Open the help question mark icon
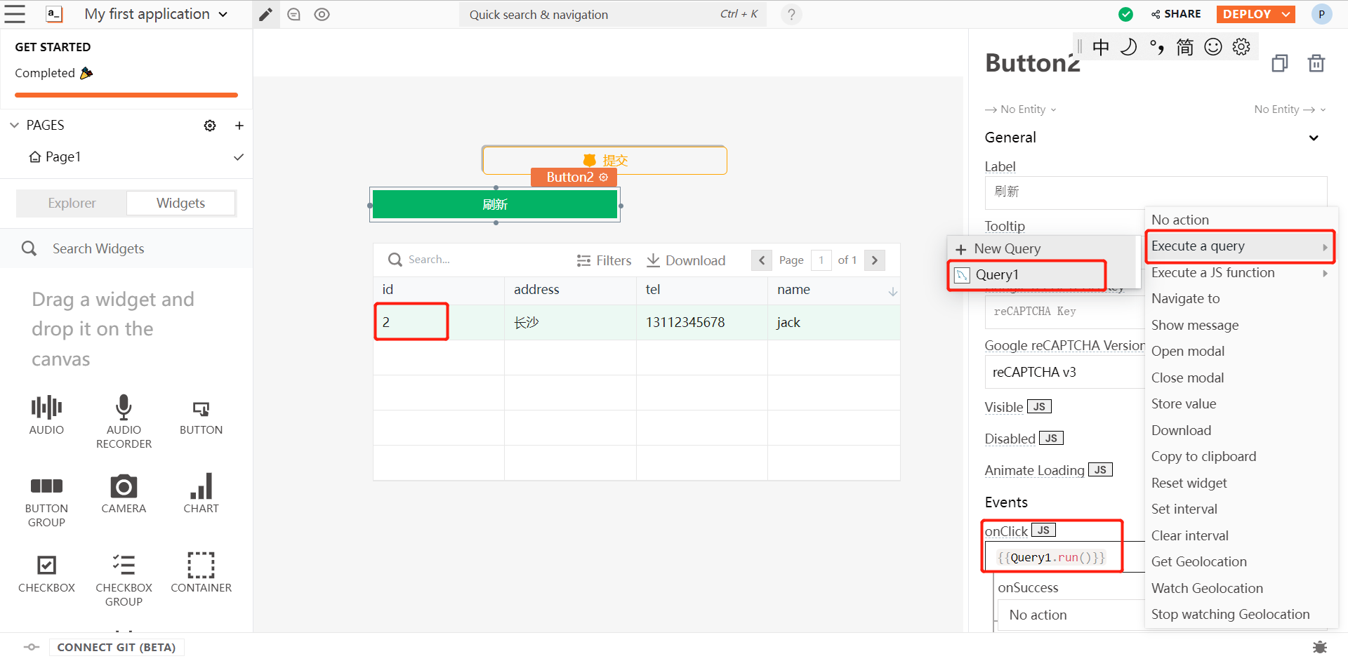This screenshot has height=661, width=1348. click(791, 15)
